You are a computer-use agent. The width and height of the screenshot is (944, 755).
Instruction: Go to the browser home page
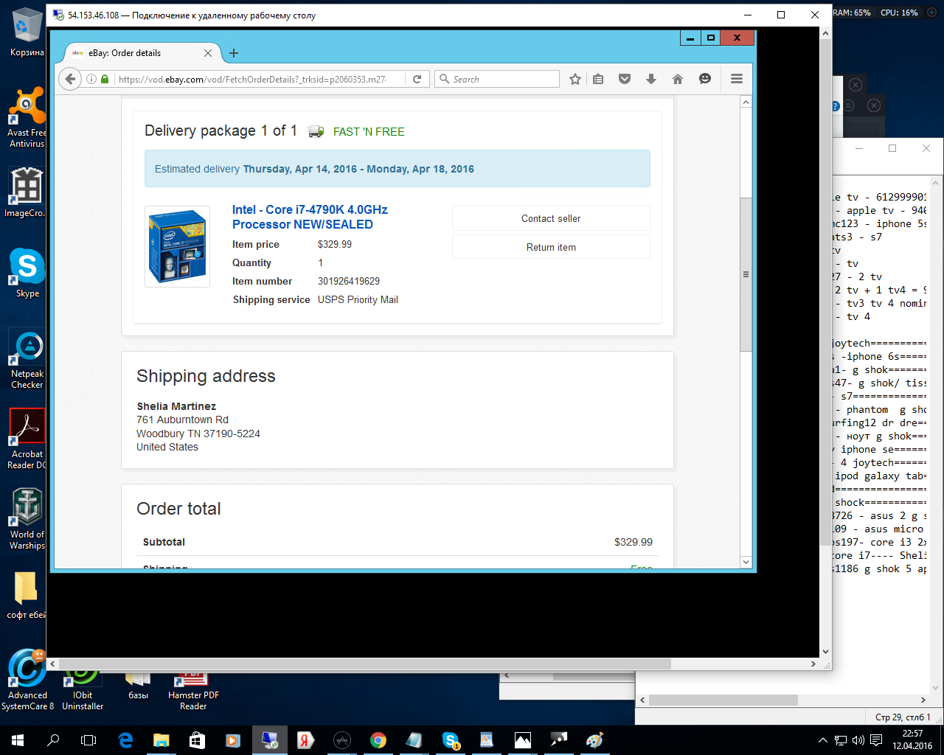point(678,79)
